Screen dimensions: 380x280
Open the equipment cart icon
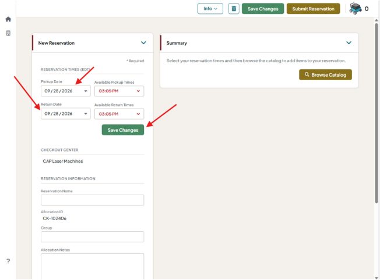click(356, 9)
